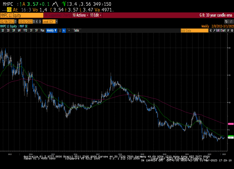The image size is (234, 169).
Task: Open the end date calendar picker
Action: point(34,22)
